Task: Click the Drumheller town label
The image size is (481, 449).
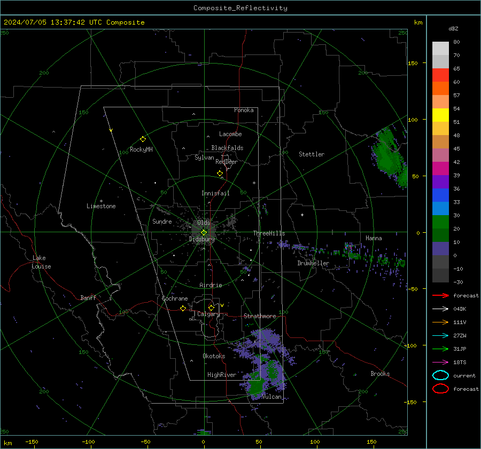Action: tap(313, 263)
